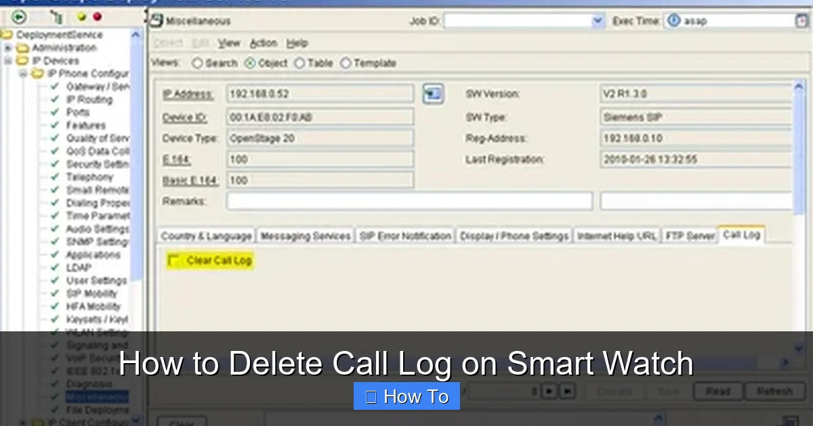Select the Search view radio button

tap(198, 62)
